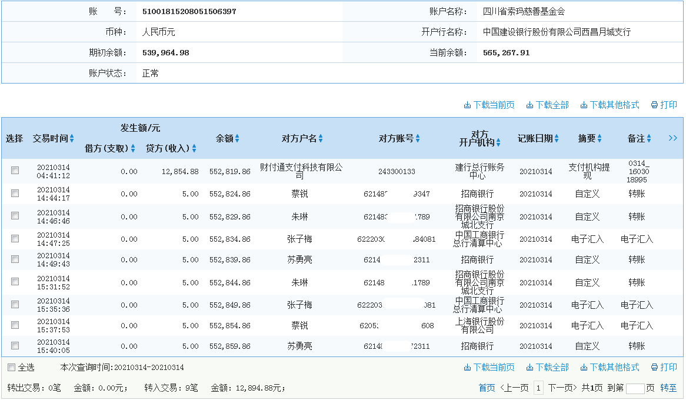The image size is (686, 400).
Task: Expand more columns with double-arrow icon
Action: (673, 138)
